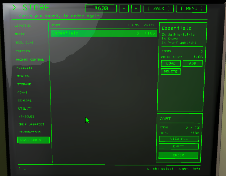Open the Utility category
226x176 pixels.
click(x=25, y=108)
